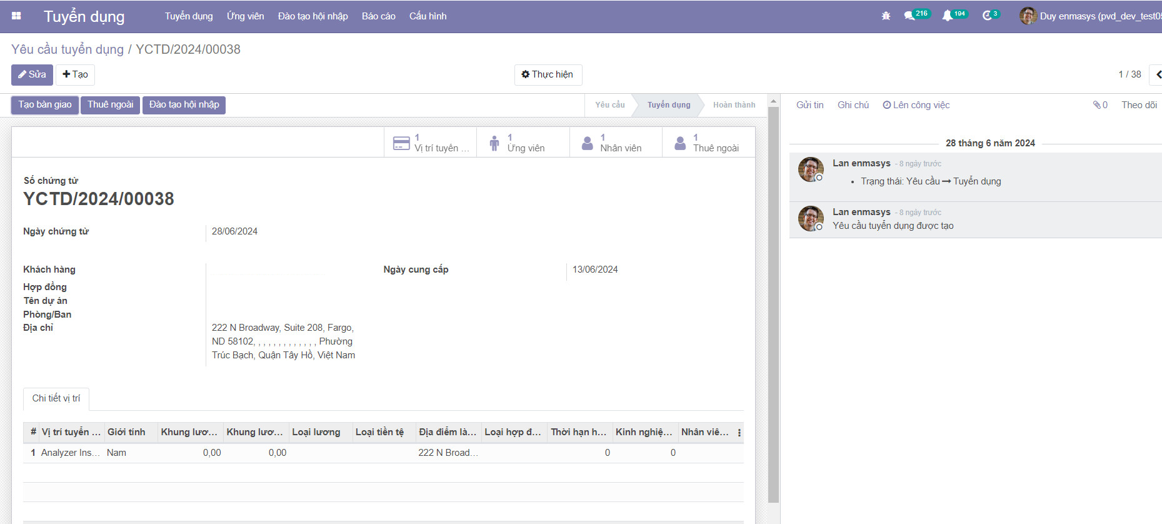
Task: Click the debug bug icon
Action: pos(886,16)
